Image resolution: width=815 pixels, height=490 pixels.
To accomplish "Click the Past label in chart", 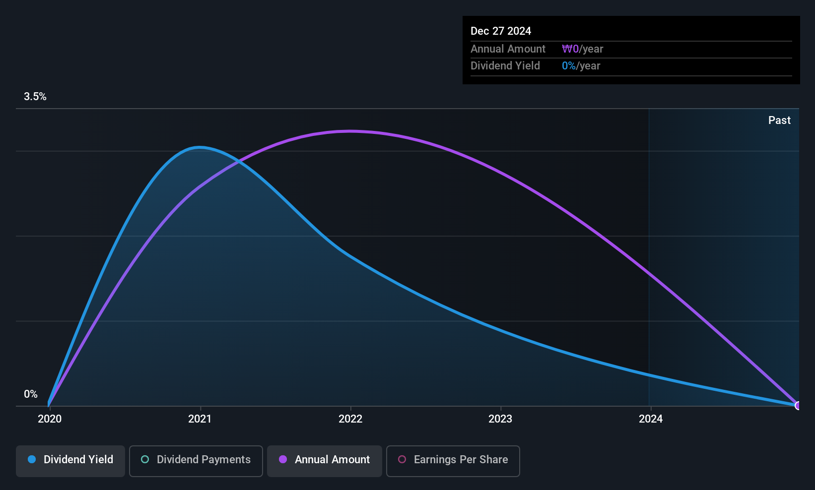I will [779, 121].
